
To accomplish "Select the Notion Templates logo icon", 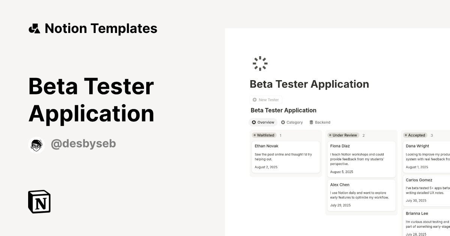I will click(35, 28).
